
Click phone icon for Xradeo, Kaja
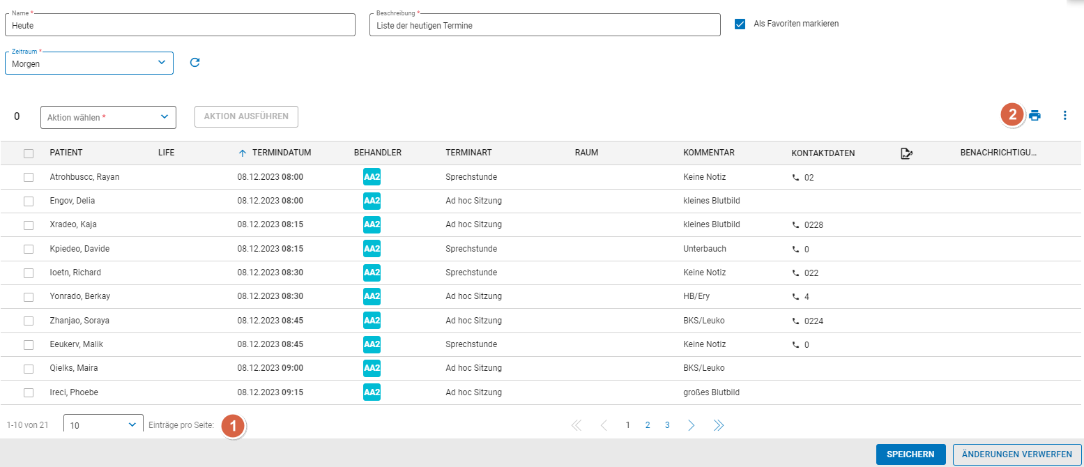coord(796,224)
